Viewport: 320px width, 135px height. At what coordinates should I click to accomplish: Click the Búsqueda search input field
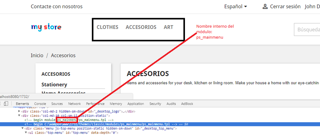pyautogui.click(x=307, y=30)
